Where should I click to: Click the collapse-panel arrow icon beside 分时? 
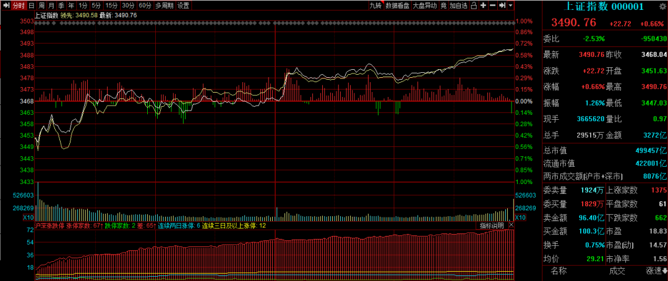coord(6,6)
